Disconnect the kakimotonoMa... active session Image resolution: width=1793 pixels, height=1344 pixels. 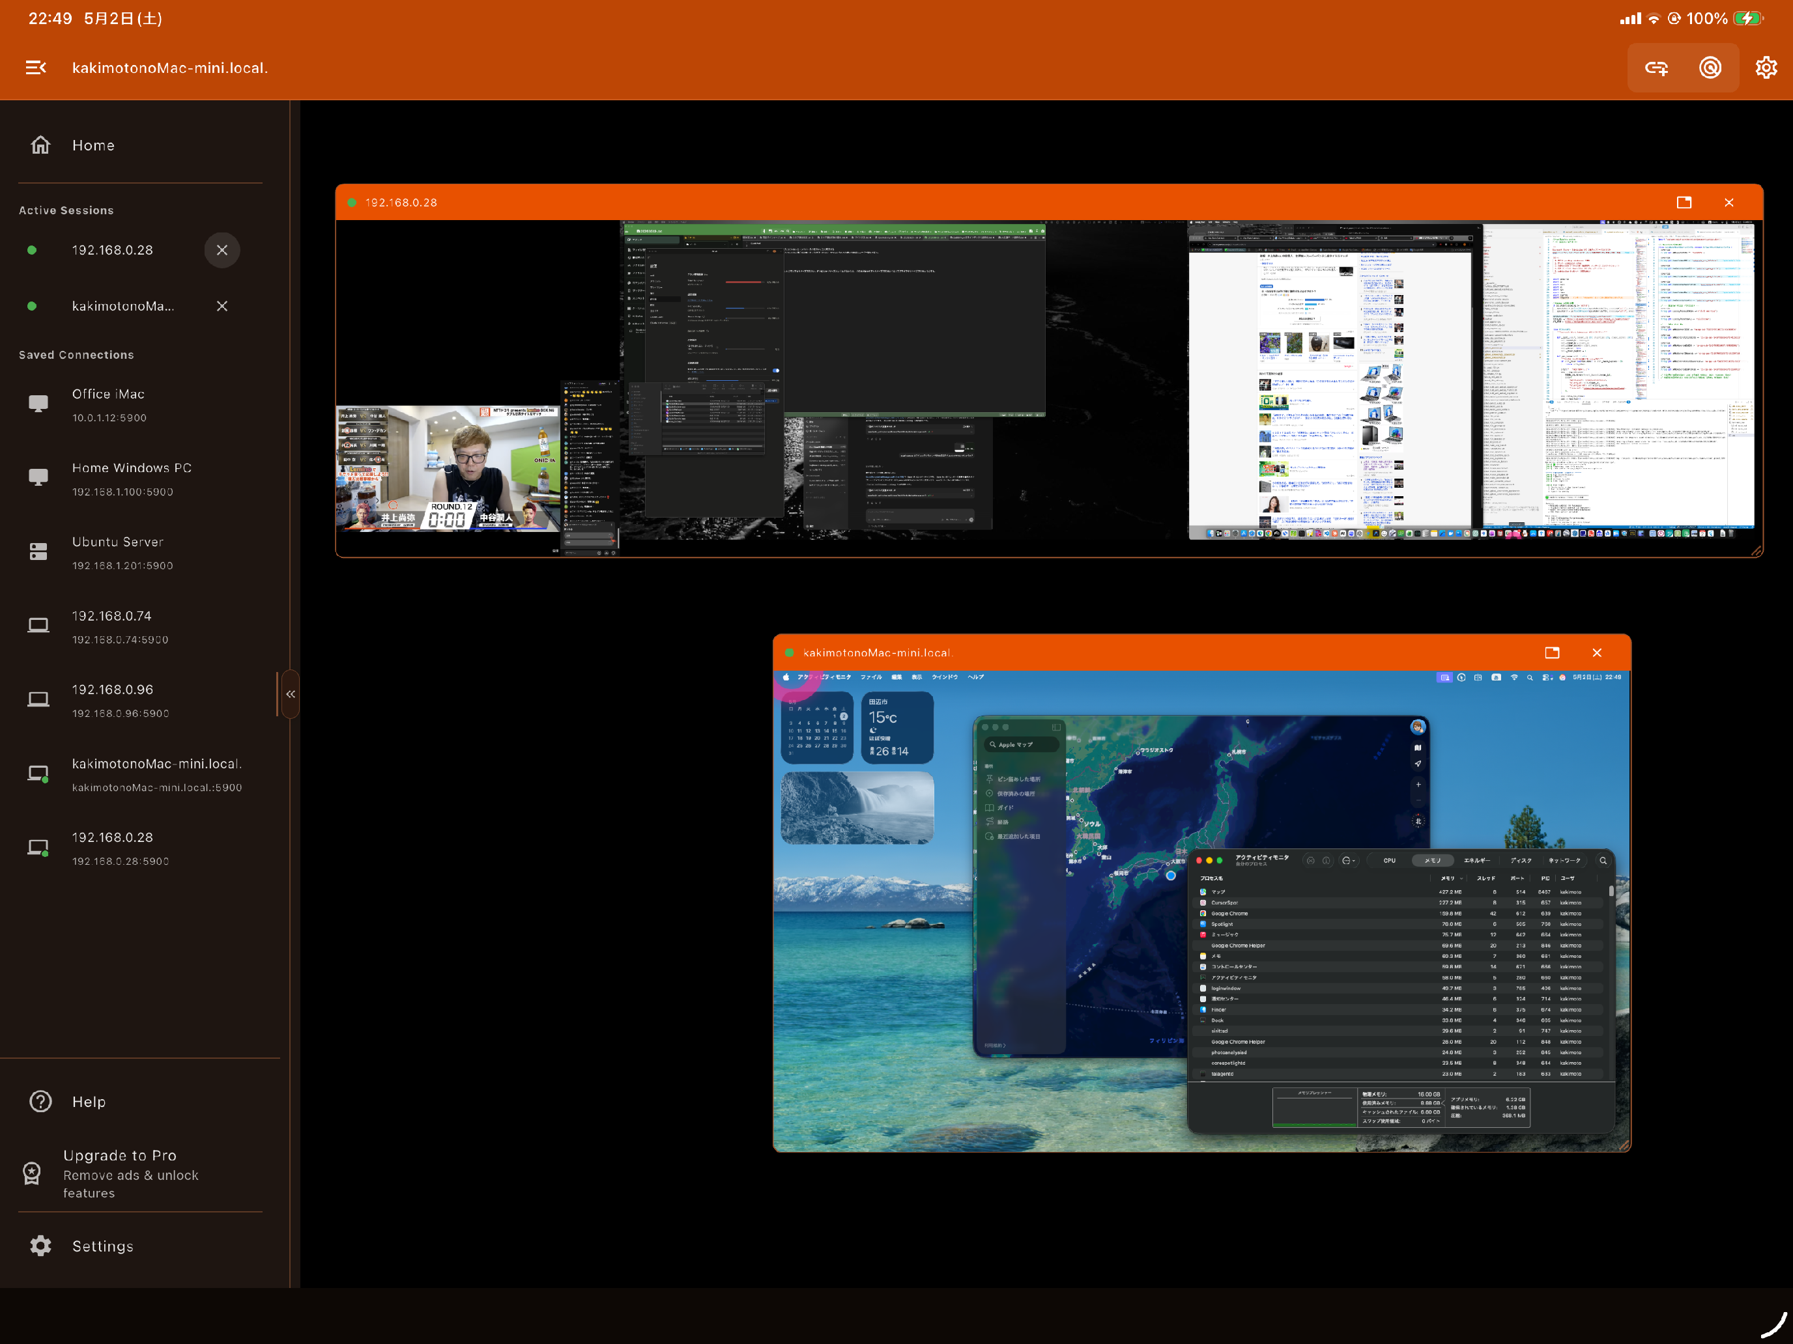click(x=222, y=306)
